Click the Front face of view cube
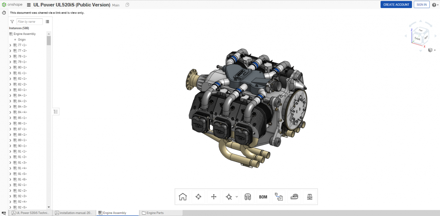Image resolution: width=440 pixels, height=216 pixels. coord(417,38)
